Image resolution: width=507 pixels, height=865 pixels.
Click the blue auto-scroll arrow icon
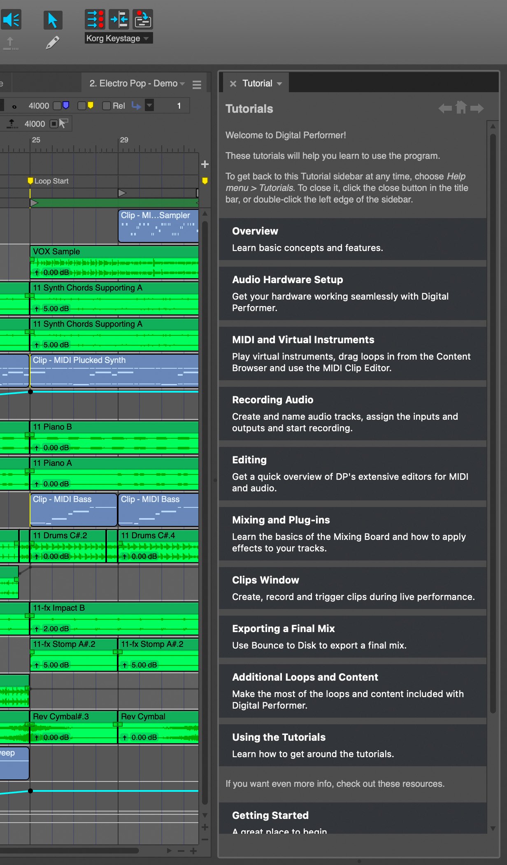point(136,106)
